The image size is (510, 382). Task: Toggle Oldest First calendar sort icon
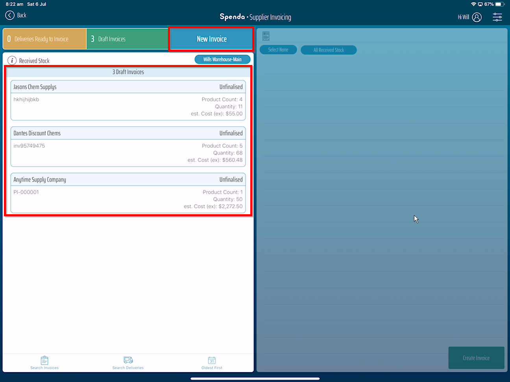click(212, 360)
